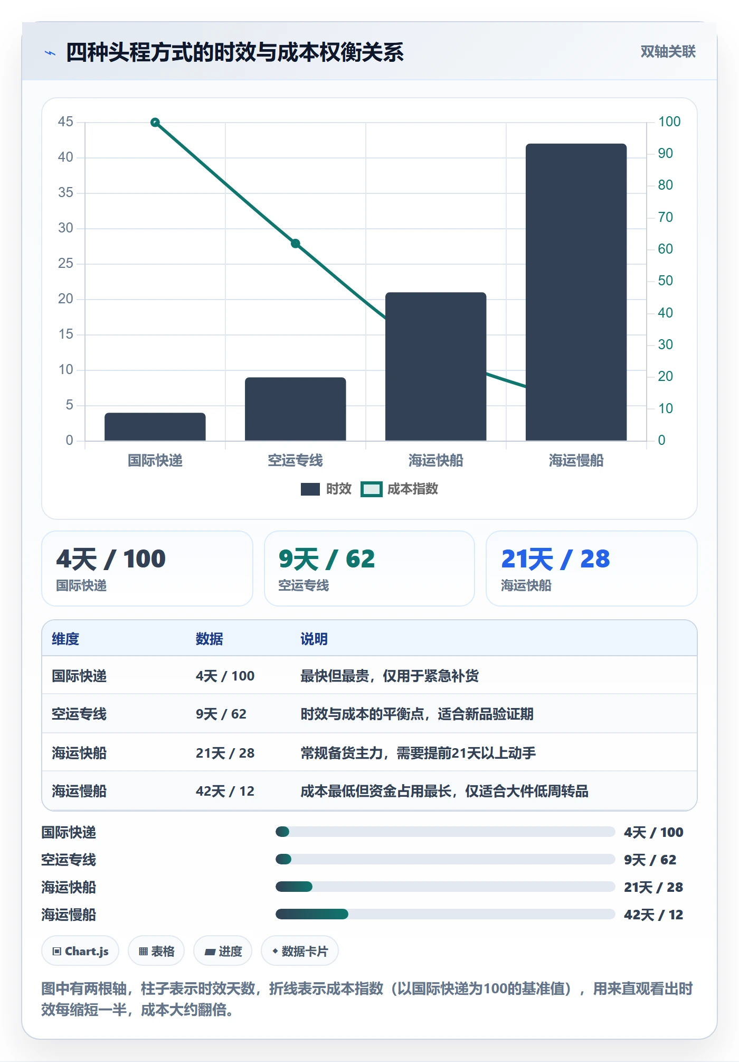Screen dimensions: 739x1062
Task: Click the 42天 / 12 table cell
Action: [225, 791]
